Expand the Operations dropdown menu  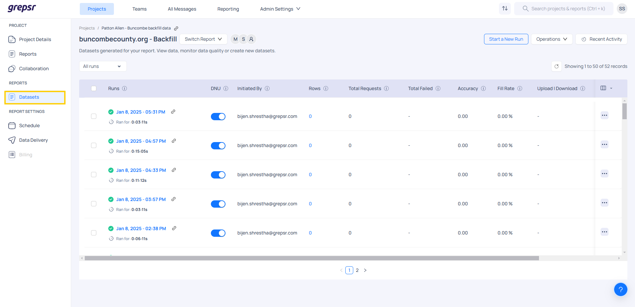coord(551,39)
